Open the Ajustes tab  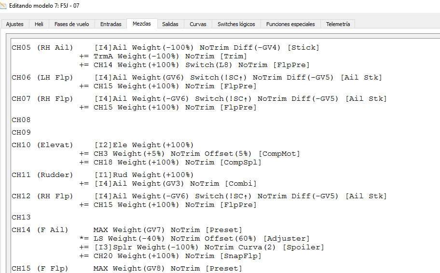point(14,24)
